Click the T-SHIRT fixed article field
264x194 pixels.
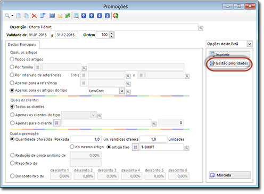(x=162, y=147)
